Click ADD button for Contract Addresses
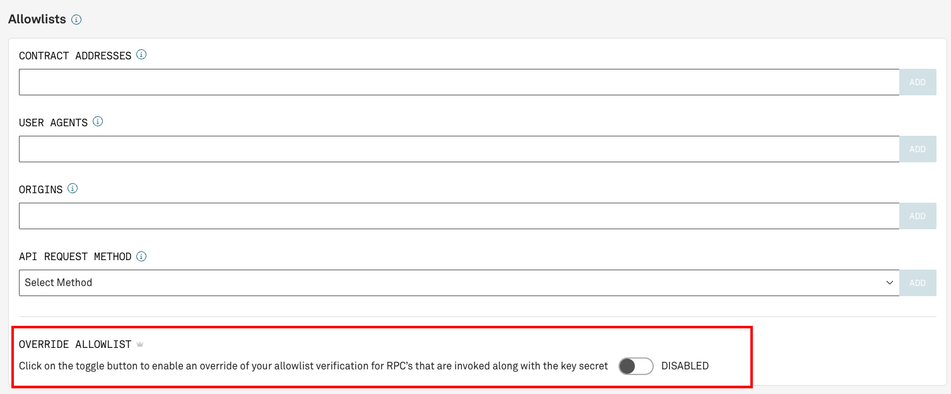 click(x=918, y=82)
